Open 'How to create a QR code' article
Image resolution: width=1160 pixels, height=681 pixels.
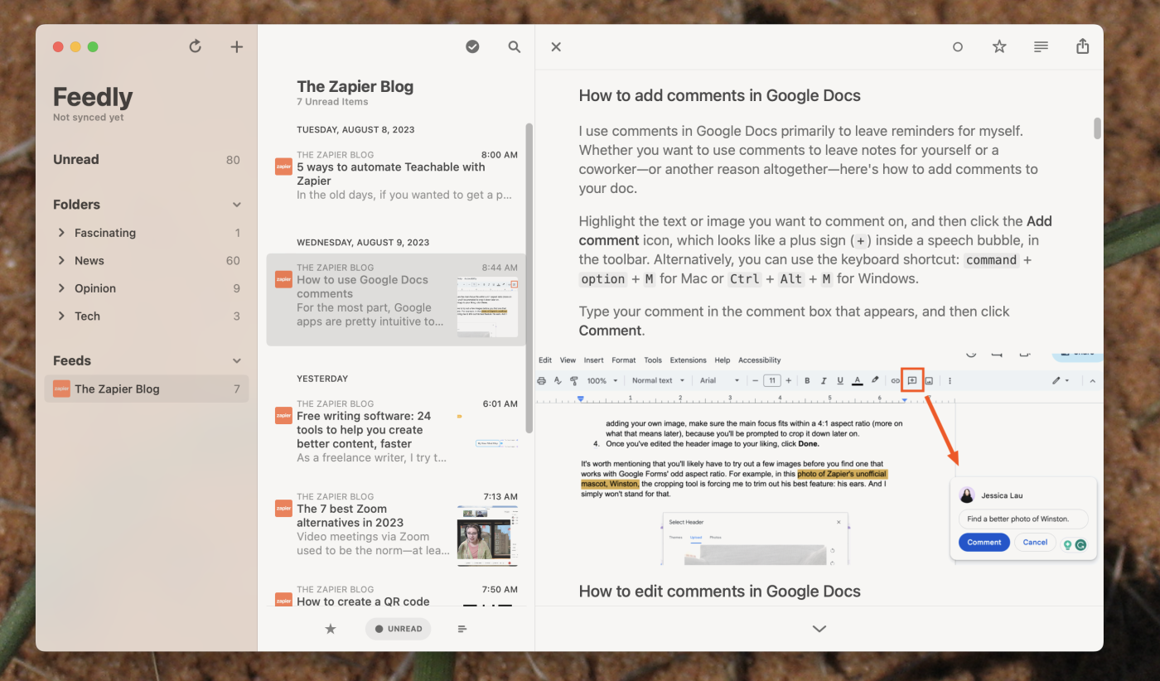click(x=396, y=596)
